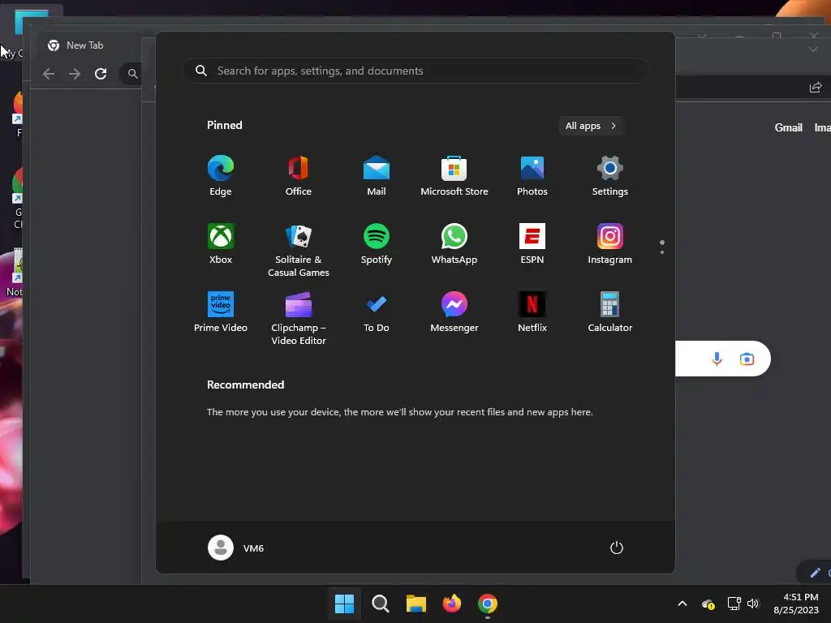Switch to Chrome on taskbar
Viewport: 831px width, 623px height.
point(488,604)
